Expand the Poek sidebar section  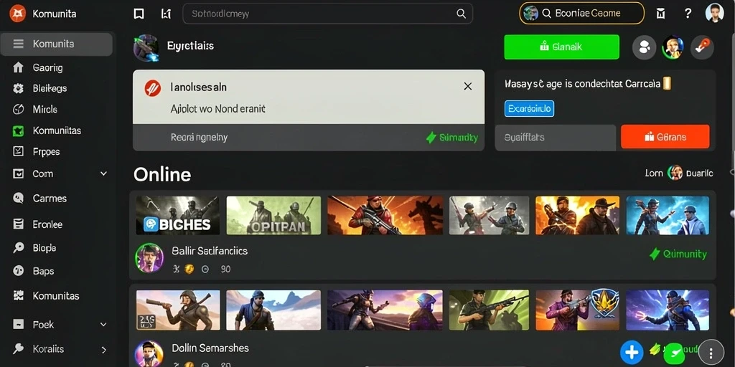(x=103, y=325)
